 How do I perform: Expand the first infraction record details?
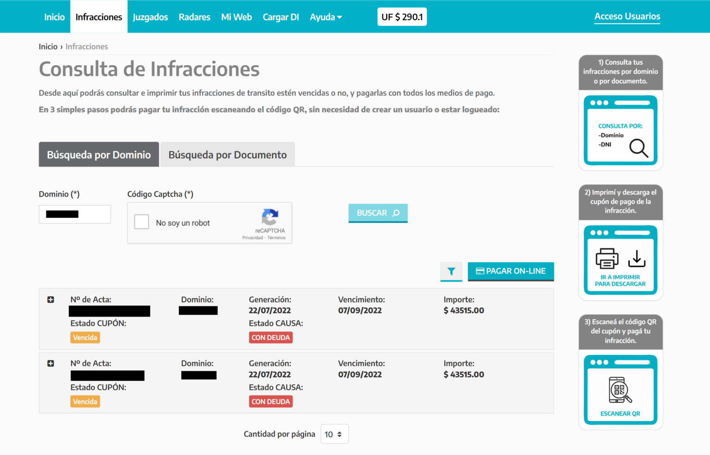(x=50, y=299)
